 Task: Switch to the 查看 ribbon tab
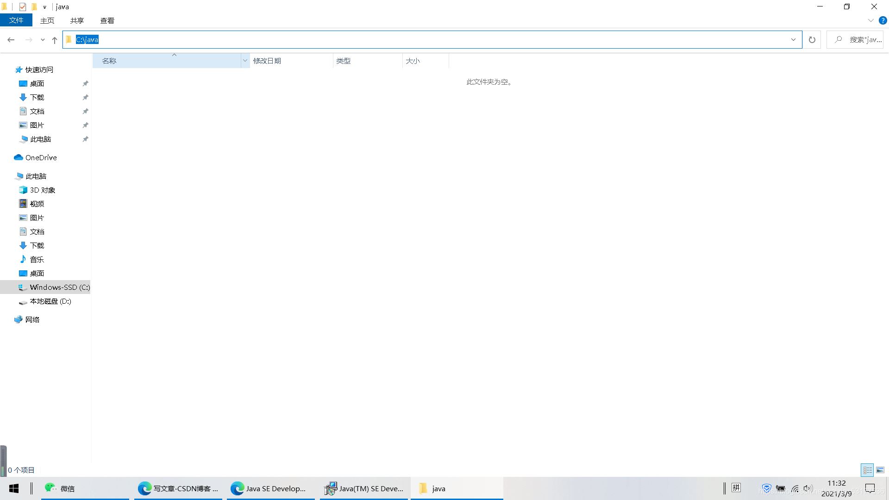[107, 20]
